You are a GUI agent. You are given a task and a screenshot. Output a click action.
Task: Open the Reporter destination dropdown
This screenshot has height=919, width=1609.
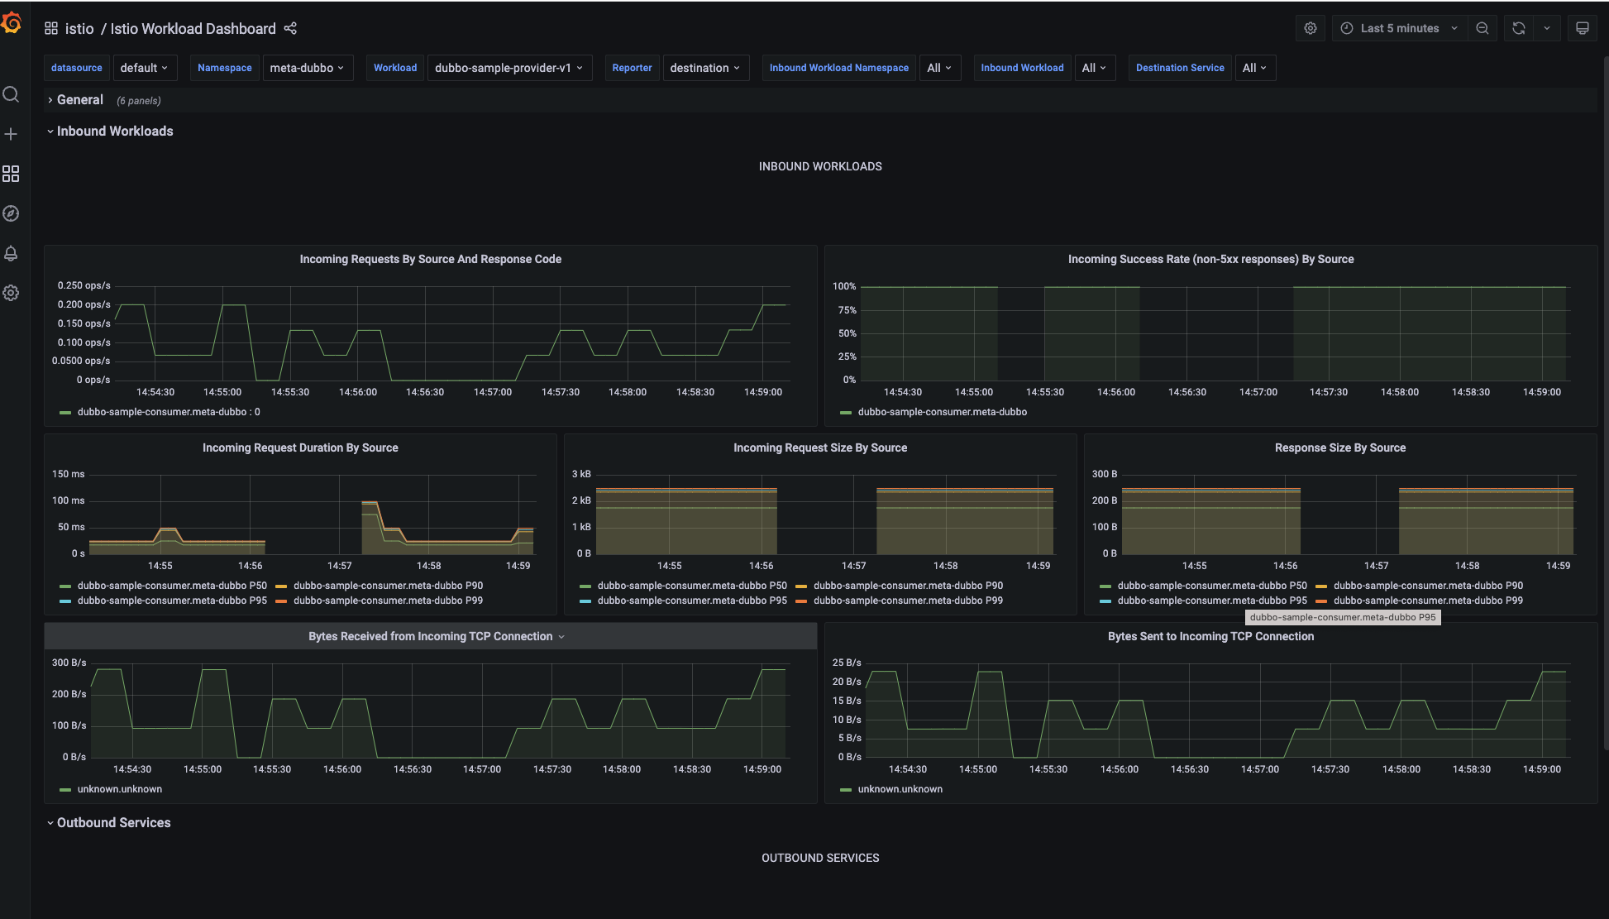pyautogui.click(x=705, y=68)
